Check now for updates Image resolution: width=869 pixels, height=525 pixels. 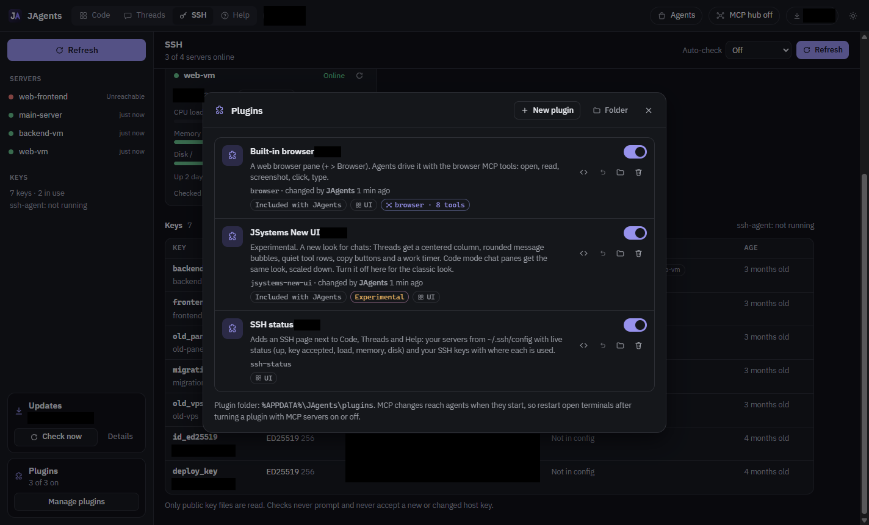56,437
